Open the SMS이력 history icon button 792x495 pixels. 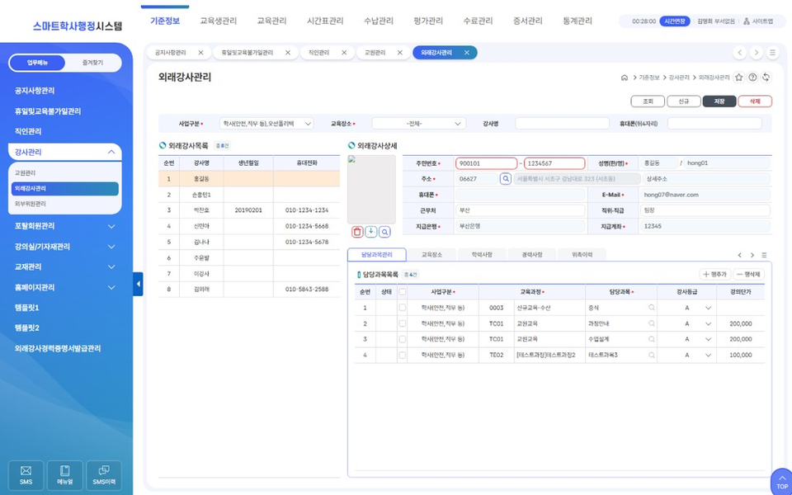pyautogui.click(x=104, y=475)
